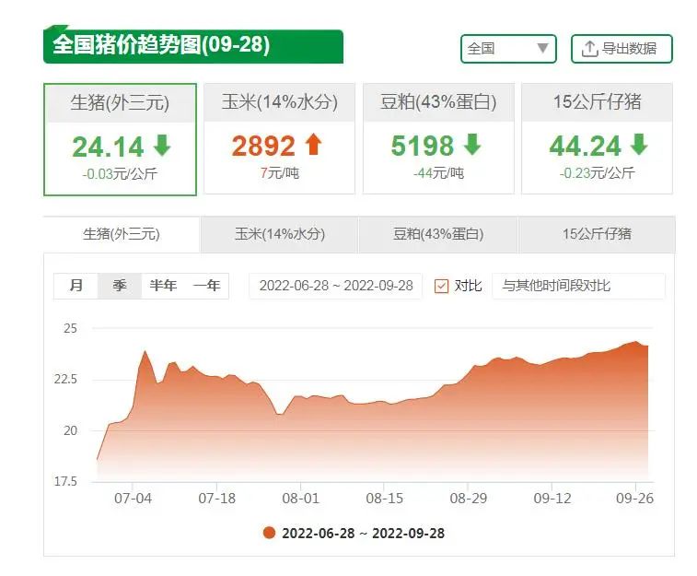Select the 季 time range
Viewport: 697px width, 576px height.
point(119,286)
